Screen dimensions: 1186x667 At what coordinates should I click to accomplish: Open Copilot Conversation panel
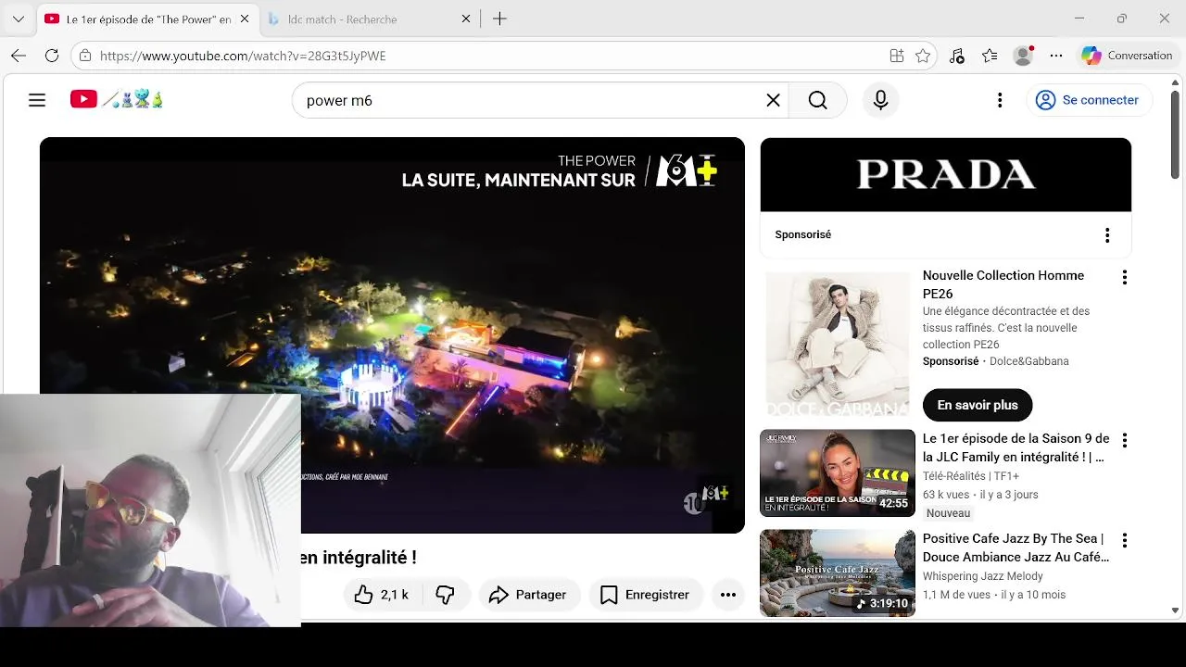coord(1128,56)
